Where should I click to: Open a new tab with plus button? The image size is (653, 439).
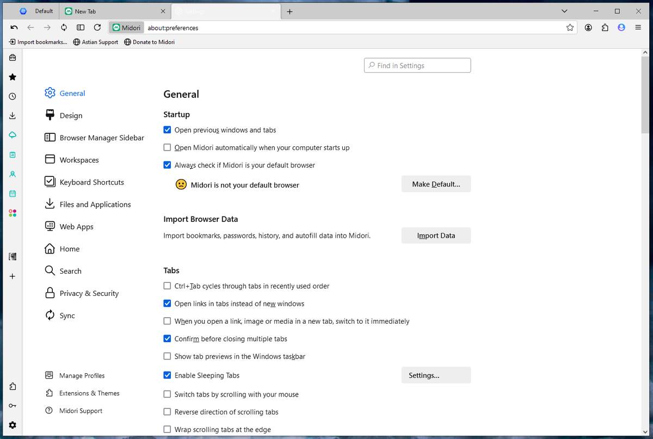(289, 11)
